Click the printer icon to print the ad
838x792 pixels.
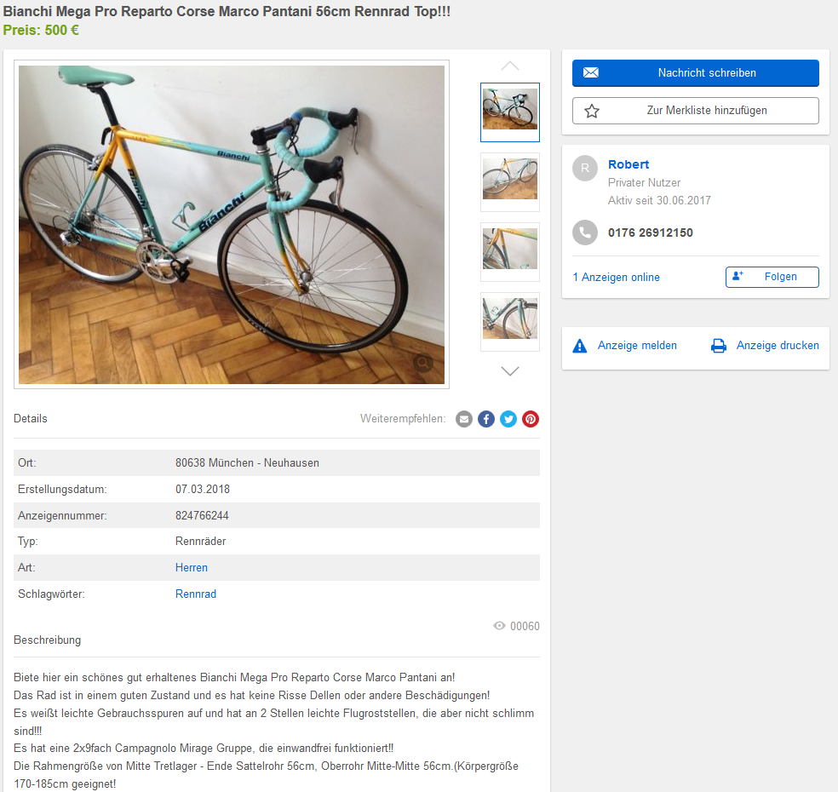pos(719,346)
